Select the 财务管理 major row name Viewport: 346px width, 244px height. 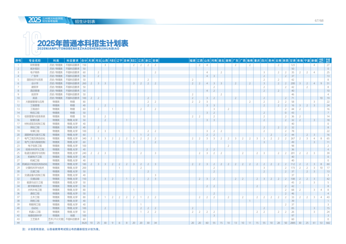(35, 65)
